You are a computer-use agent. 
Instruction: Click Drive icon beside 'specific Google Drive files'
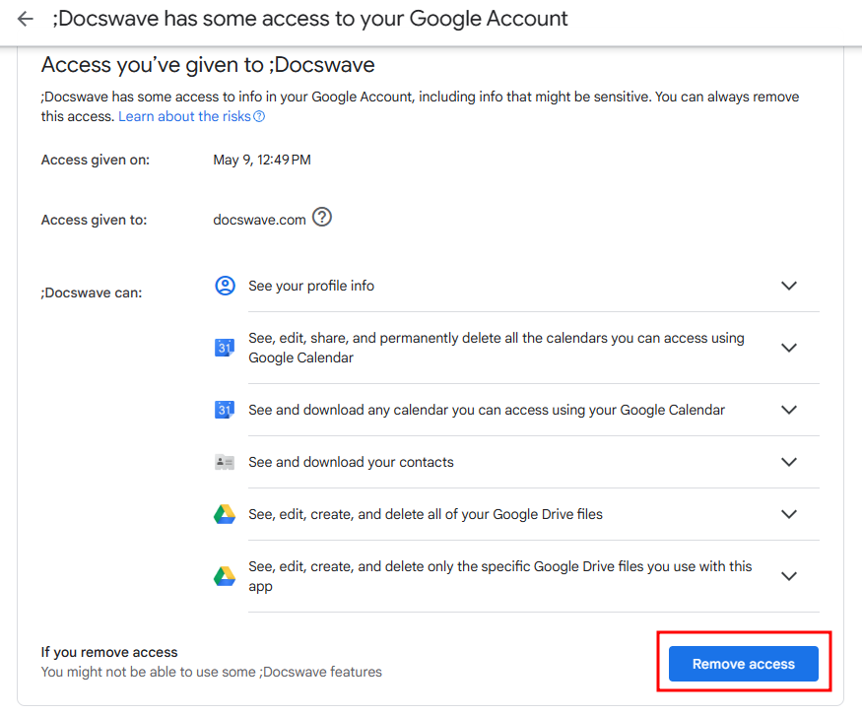(225, 576)
